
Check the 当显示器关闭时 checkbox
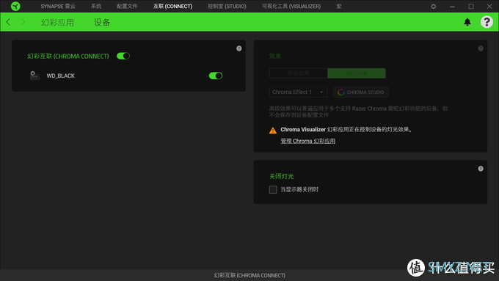coord(273,190)
